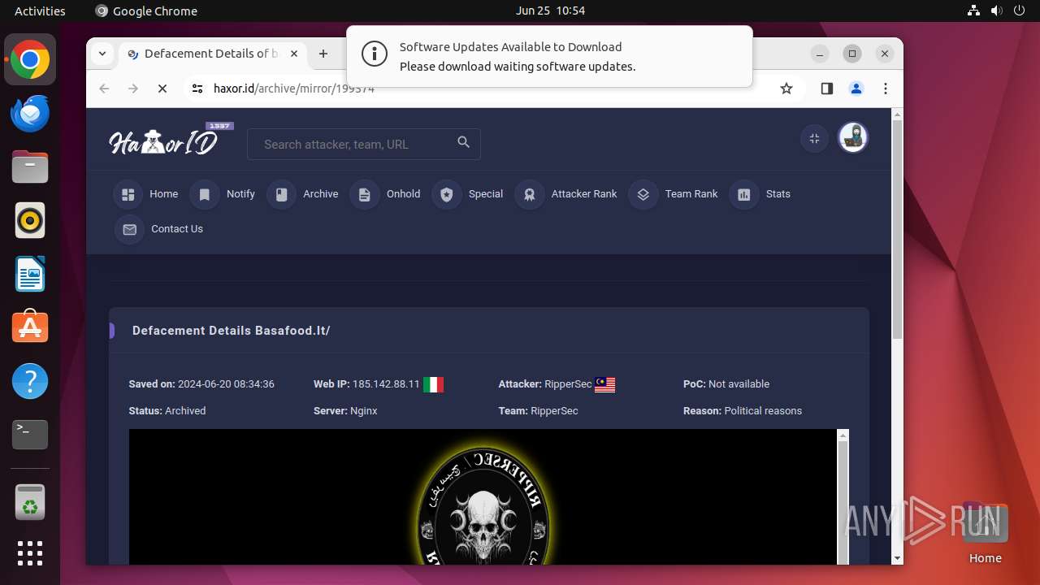Click the Onhold link text
Screen dimensions: 1040x585
pyautogui.click(x=404, y=194)
